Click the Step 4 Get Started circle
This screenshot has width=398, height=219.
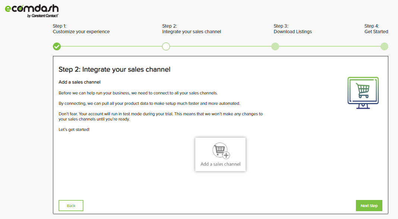384,47
